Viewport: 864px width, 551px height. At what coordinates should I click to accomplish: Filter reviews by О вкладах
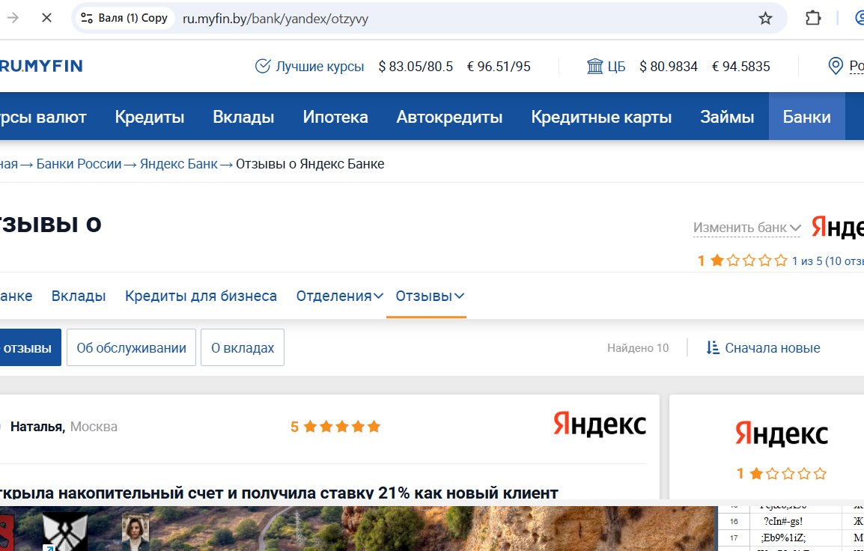(x=243, y=347)
